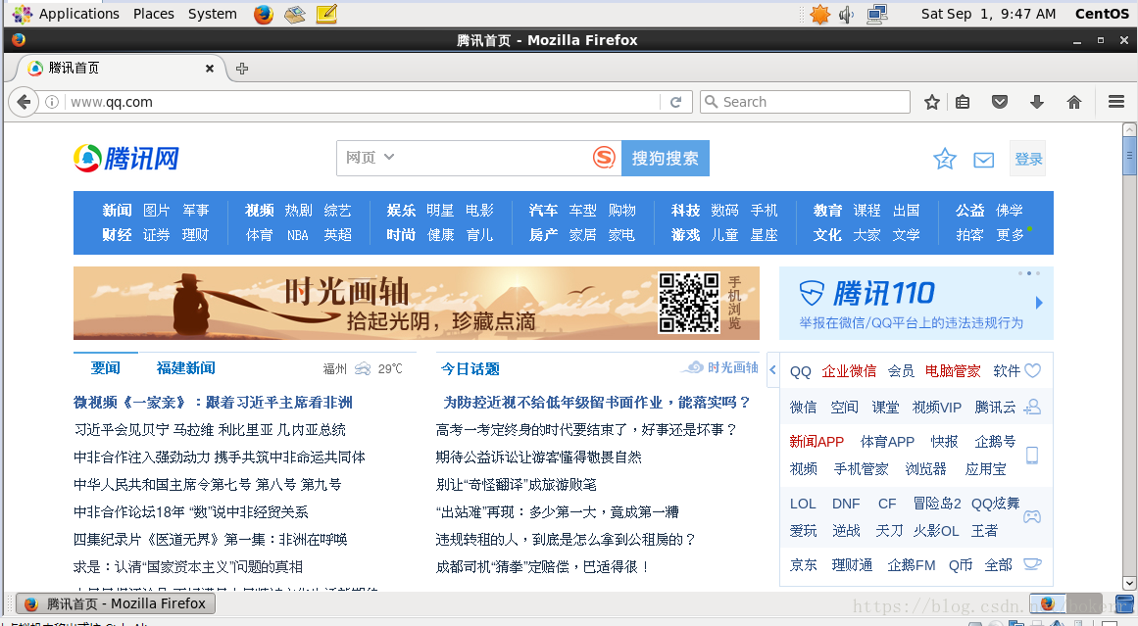Expand the 网页 search type dropdown
Image resolution: width=1138 pixels, height=626 pixels.
coord(370,158)
